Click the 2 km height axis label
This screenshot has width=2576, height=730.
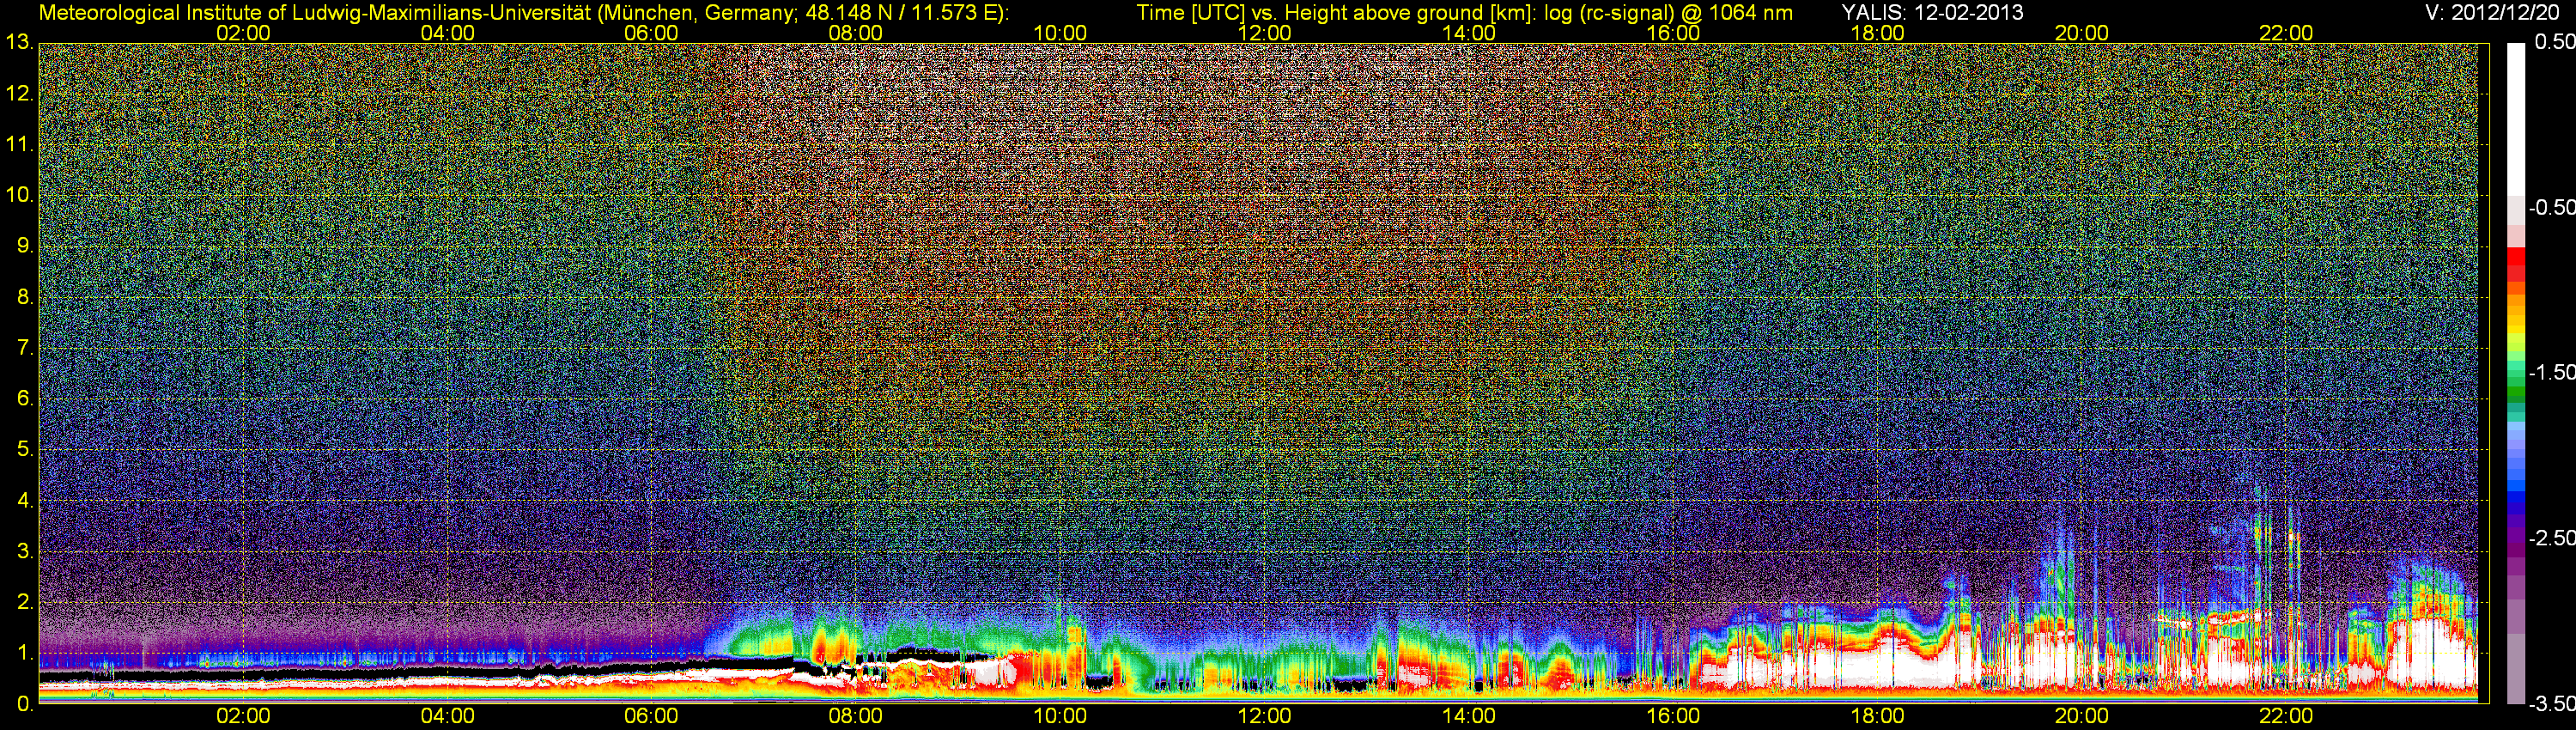click(24, 602)
